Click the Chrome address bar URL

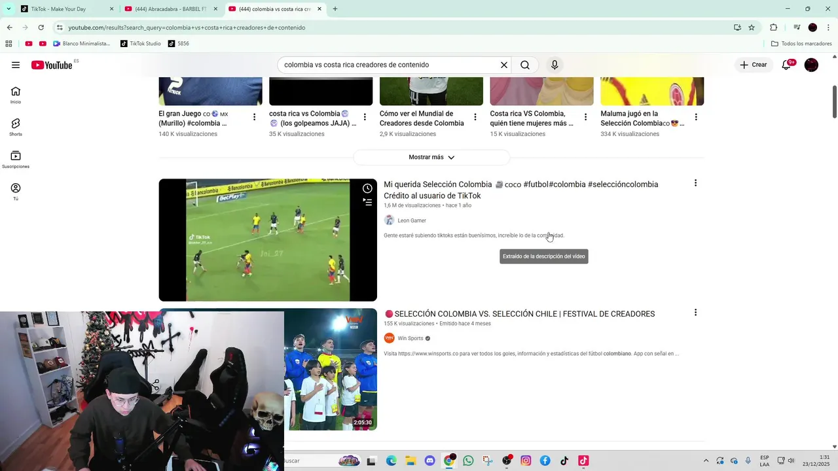pyautogui.click(x=187, y=27)
